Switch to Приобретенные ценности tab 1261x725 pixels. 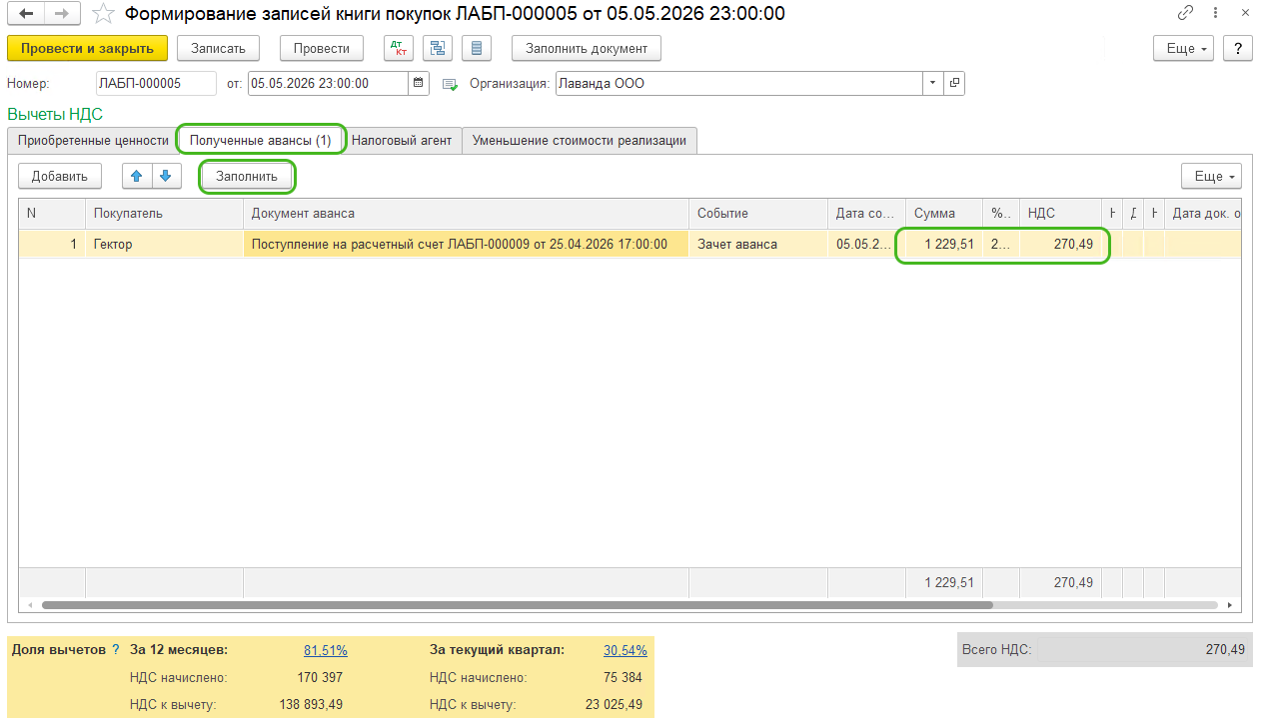tap(93, 141)
